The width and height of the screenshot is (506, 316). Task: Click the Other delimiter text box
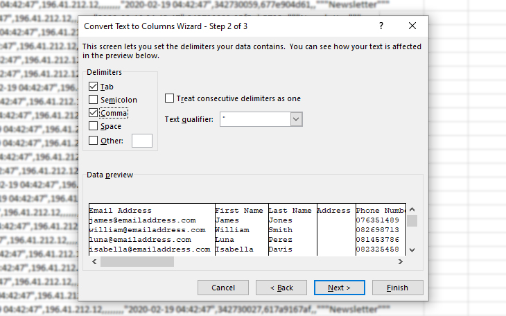coord(142,141)
